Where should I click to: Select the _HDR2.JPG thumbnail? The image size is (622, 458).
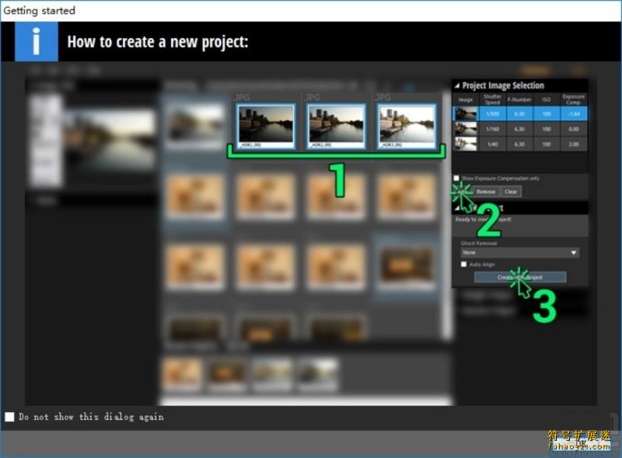[x=337, y=125]
